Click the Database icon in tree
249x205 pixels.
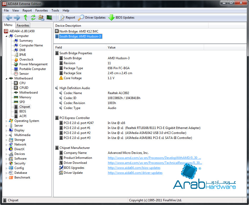pyautogui.click(x=11, y=173)
